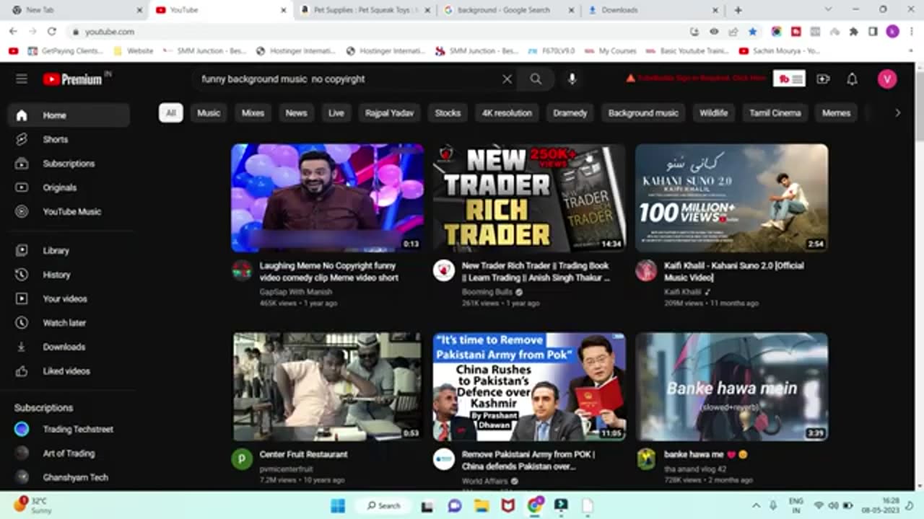This screenshot has width=924, height=519.
Task: Click the YouTube Premium logo
Action: 72,79
